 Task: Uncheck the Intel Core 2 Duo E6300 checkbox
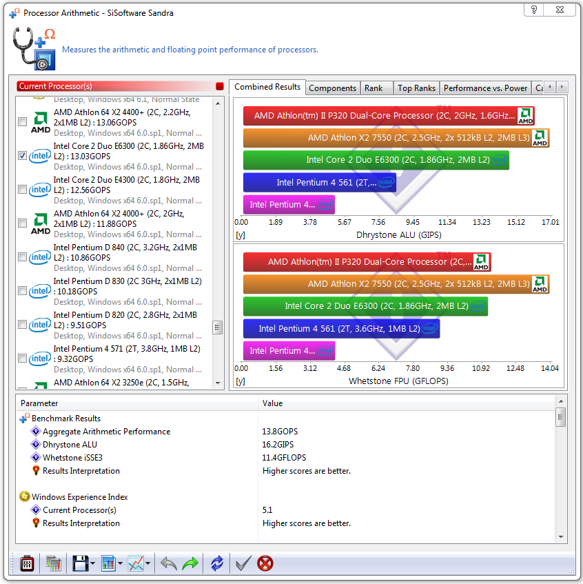[x=22, y=156]
